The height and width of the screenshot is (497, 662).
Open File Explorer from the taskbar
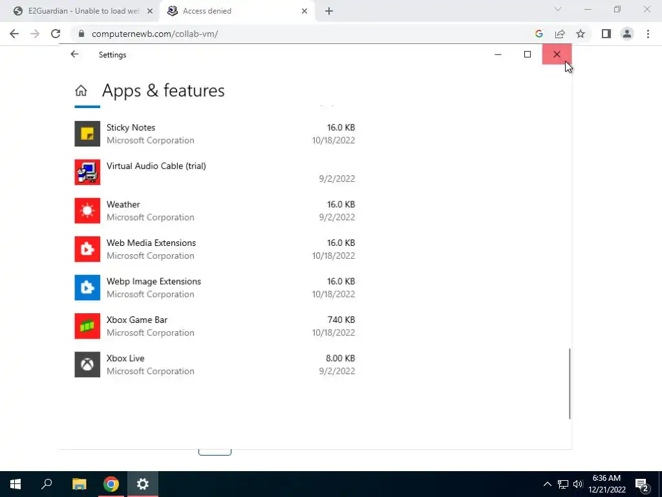79,484
